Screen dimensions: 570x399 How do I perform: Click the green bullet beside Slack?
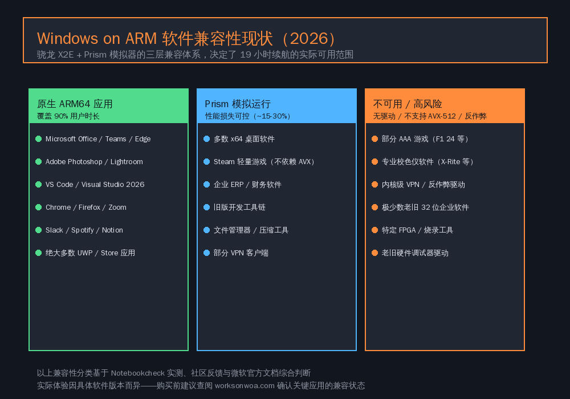click(39, 230)
